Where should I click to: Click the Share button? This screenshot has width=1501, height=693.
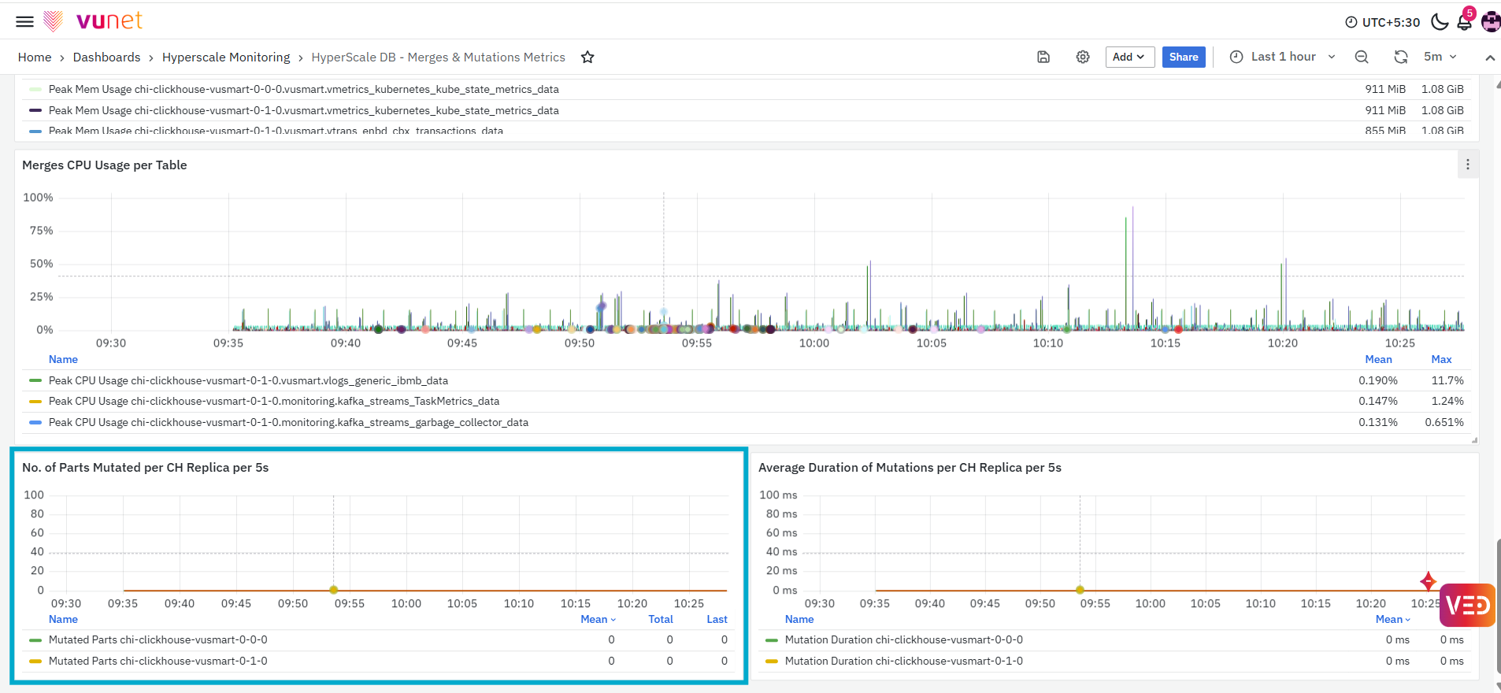(1184, 57)
